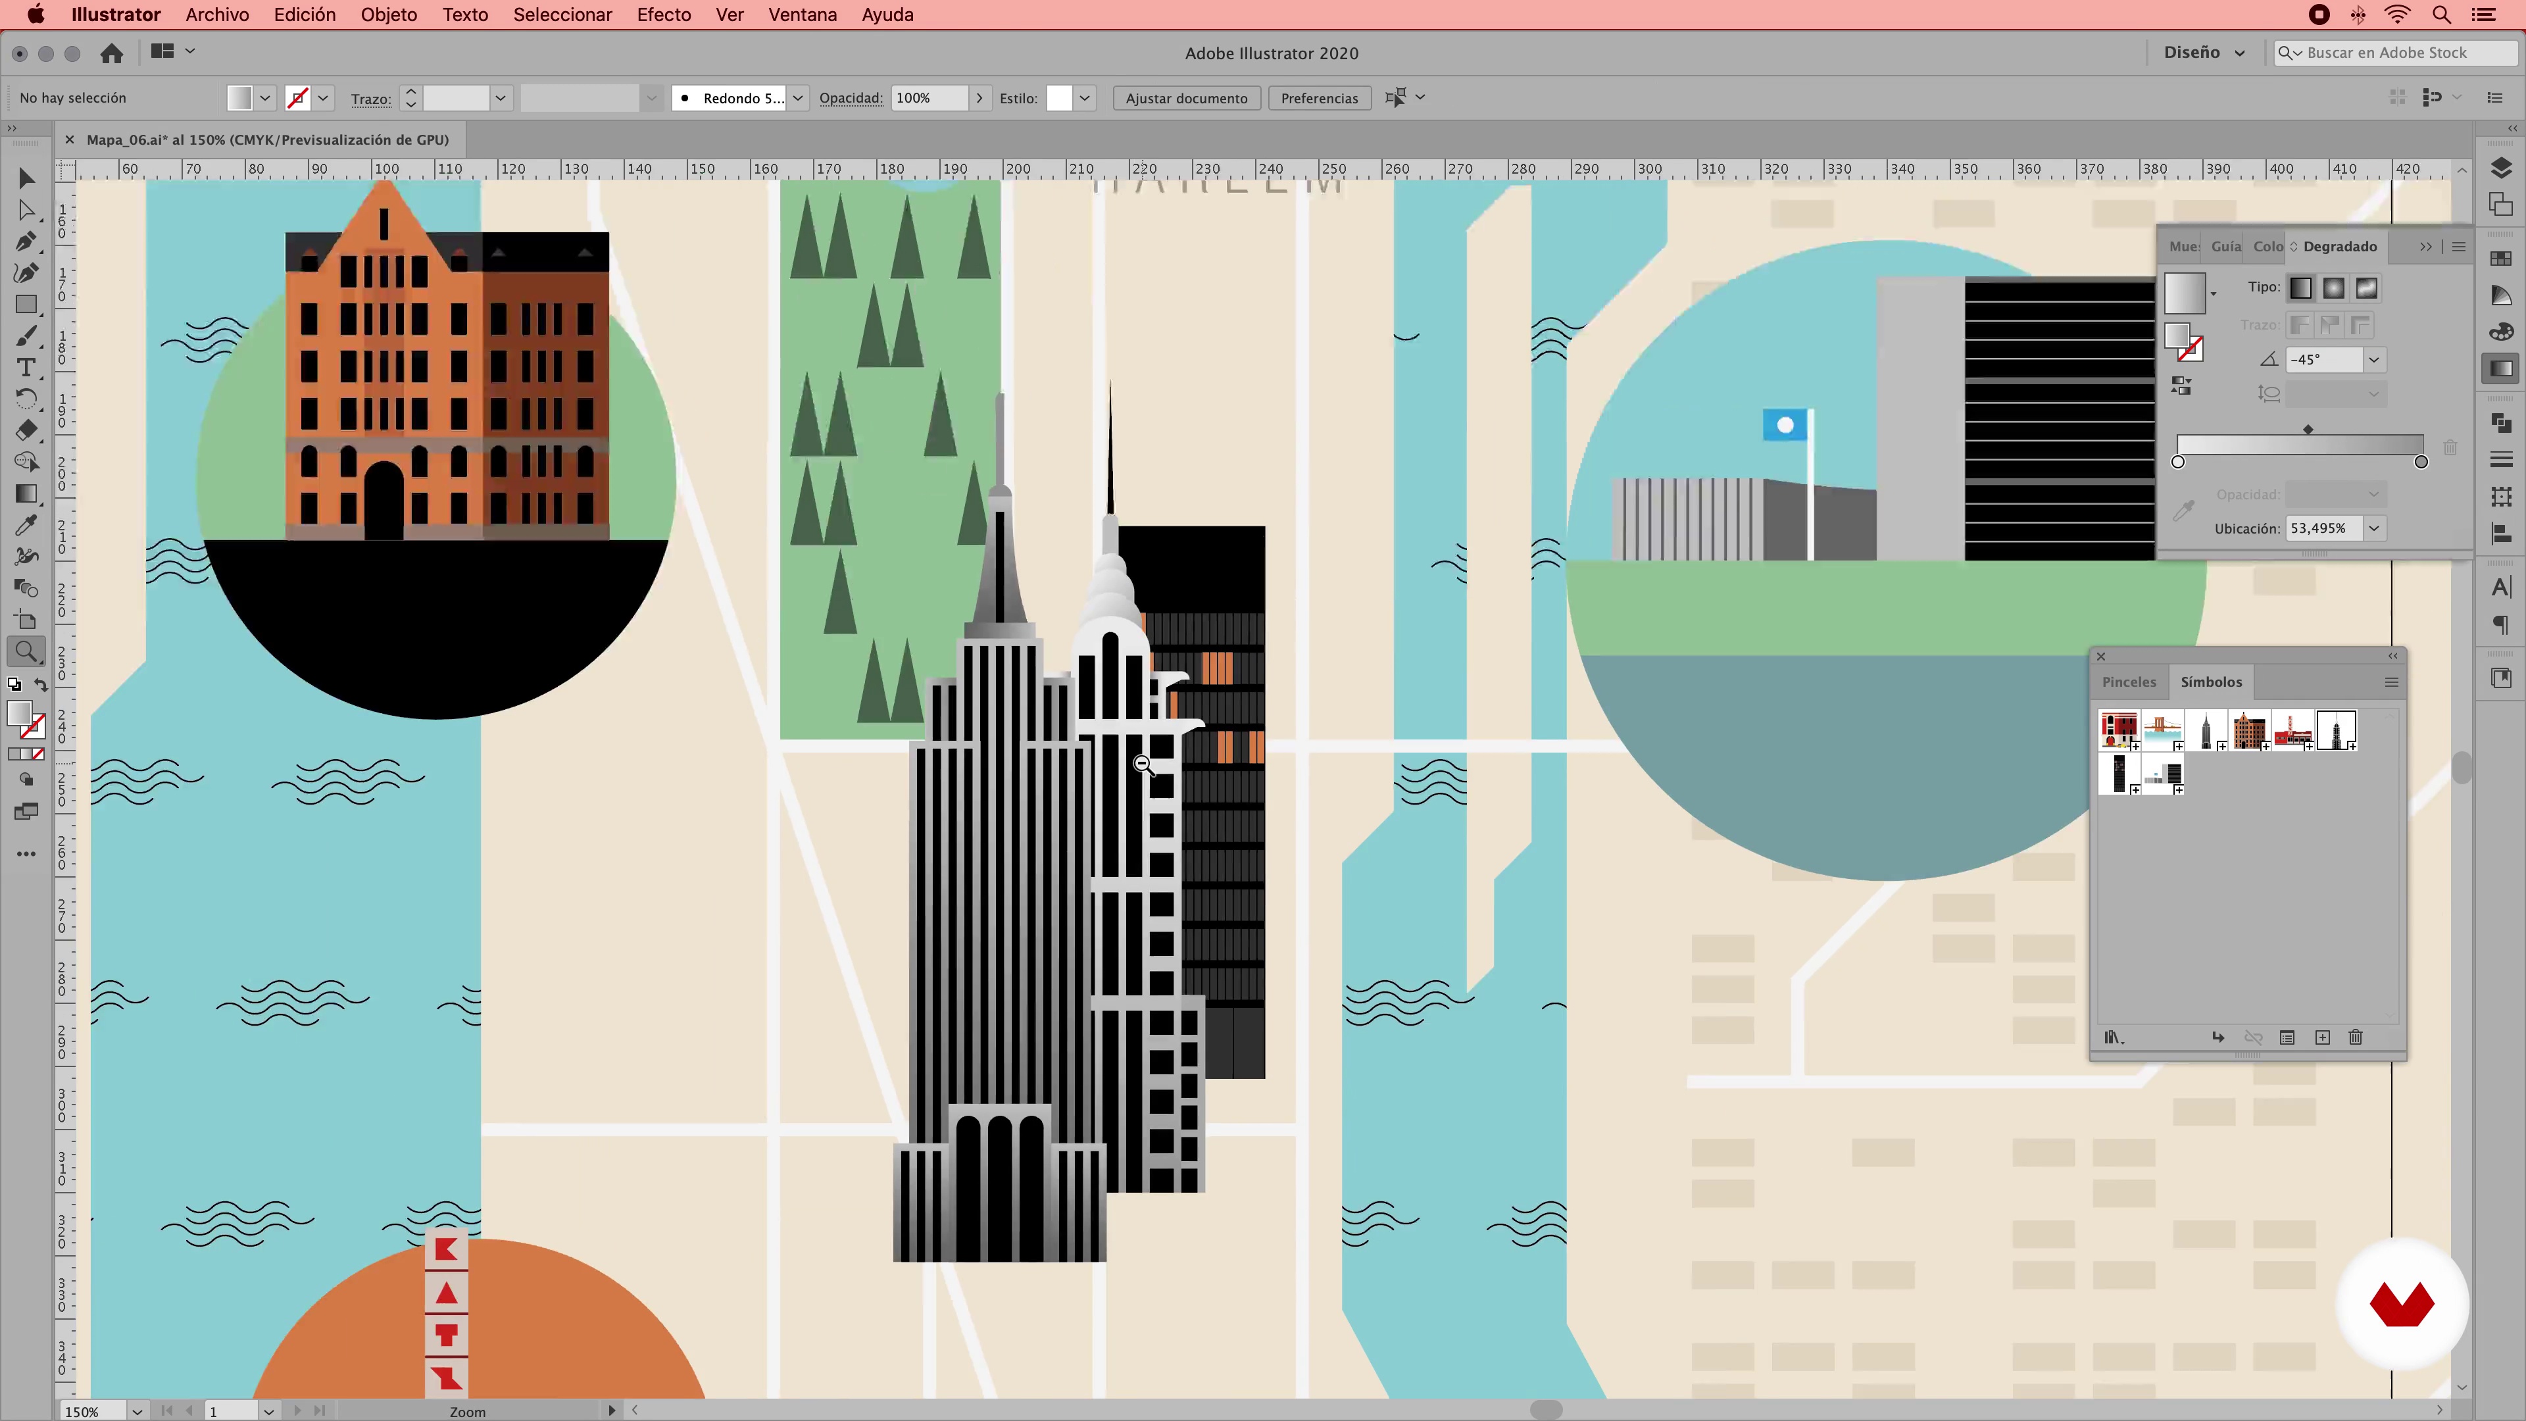Viewport: 2526px width, 1421px height.
Task: Choose the Freeform gradient type
Action: point(2366,288)
